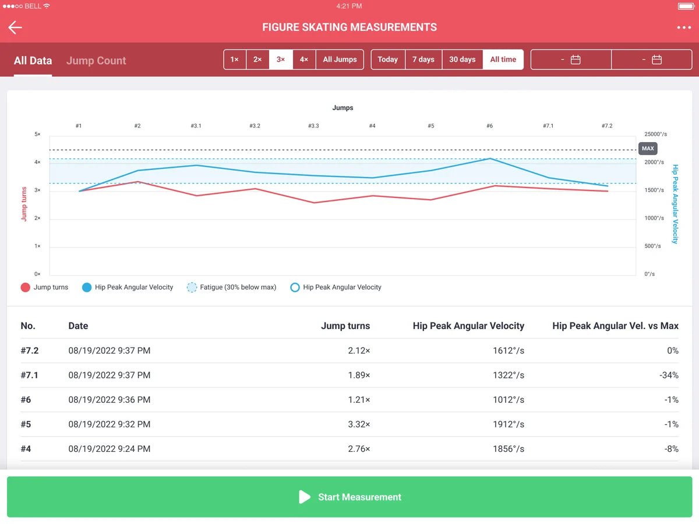Viewport: 699px width, 524px height.
Task: Click the All time range selector
Action: pyautogui.click(x=503, y=59)
